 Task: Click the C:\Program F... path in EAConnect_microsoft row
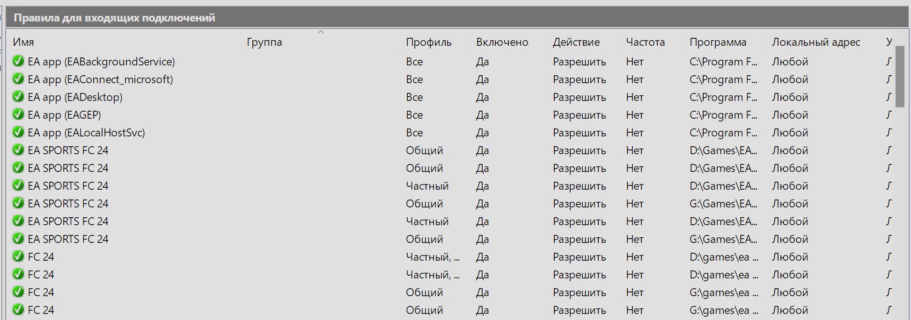pos(723,79)
